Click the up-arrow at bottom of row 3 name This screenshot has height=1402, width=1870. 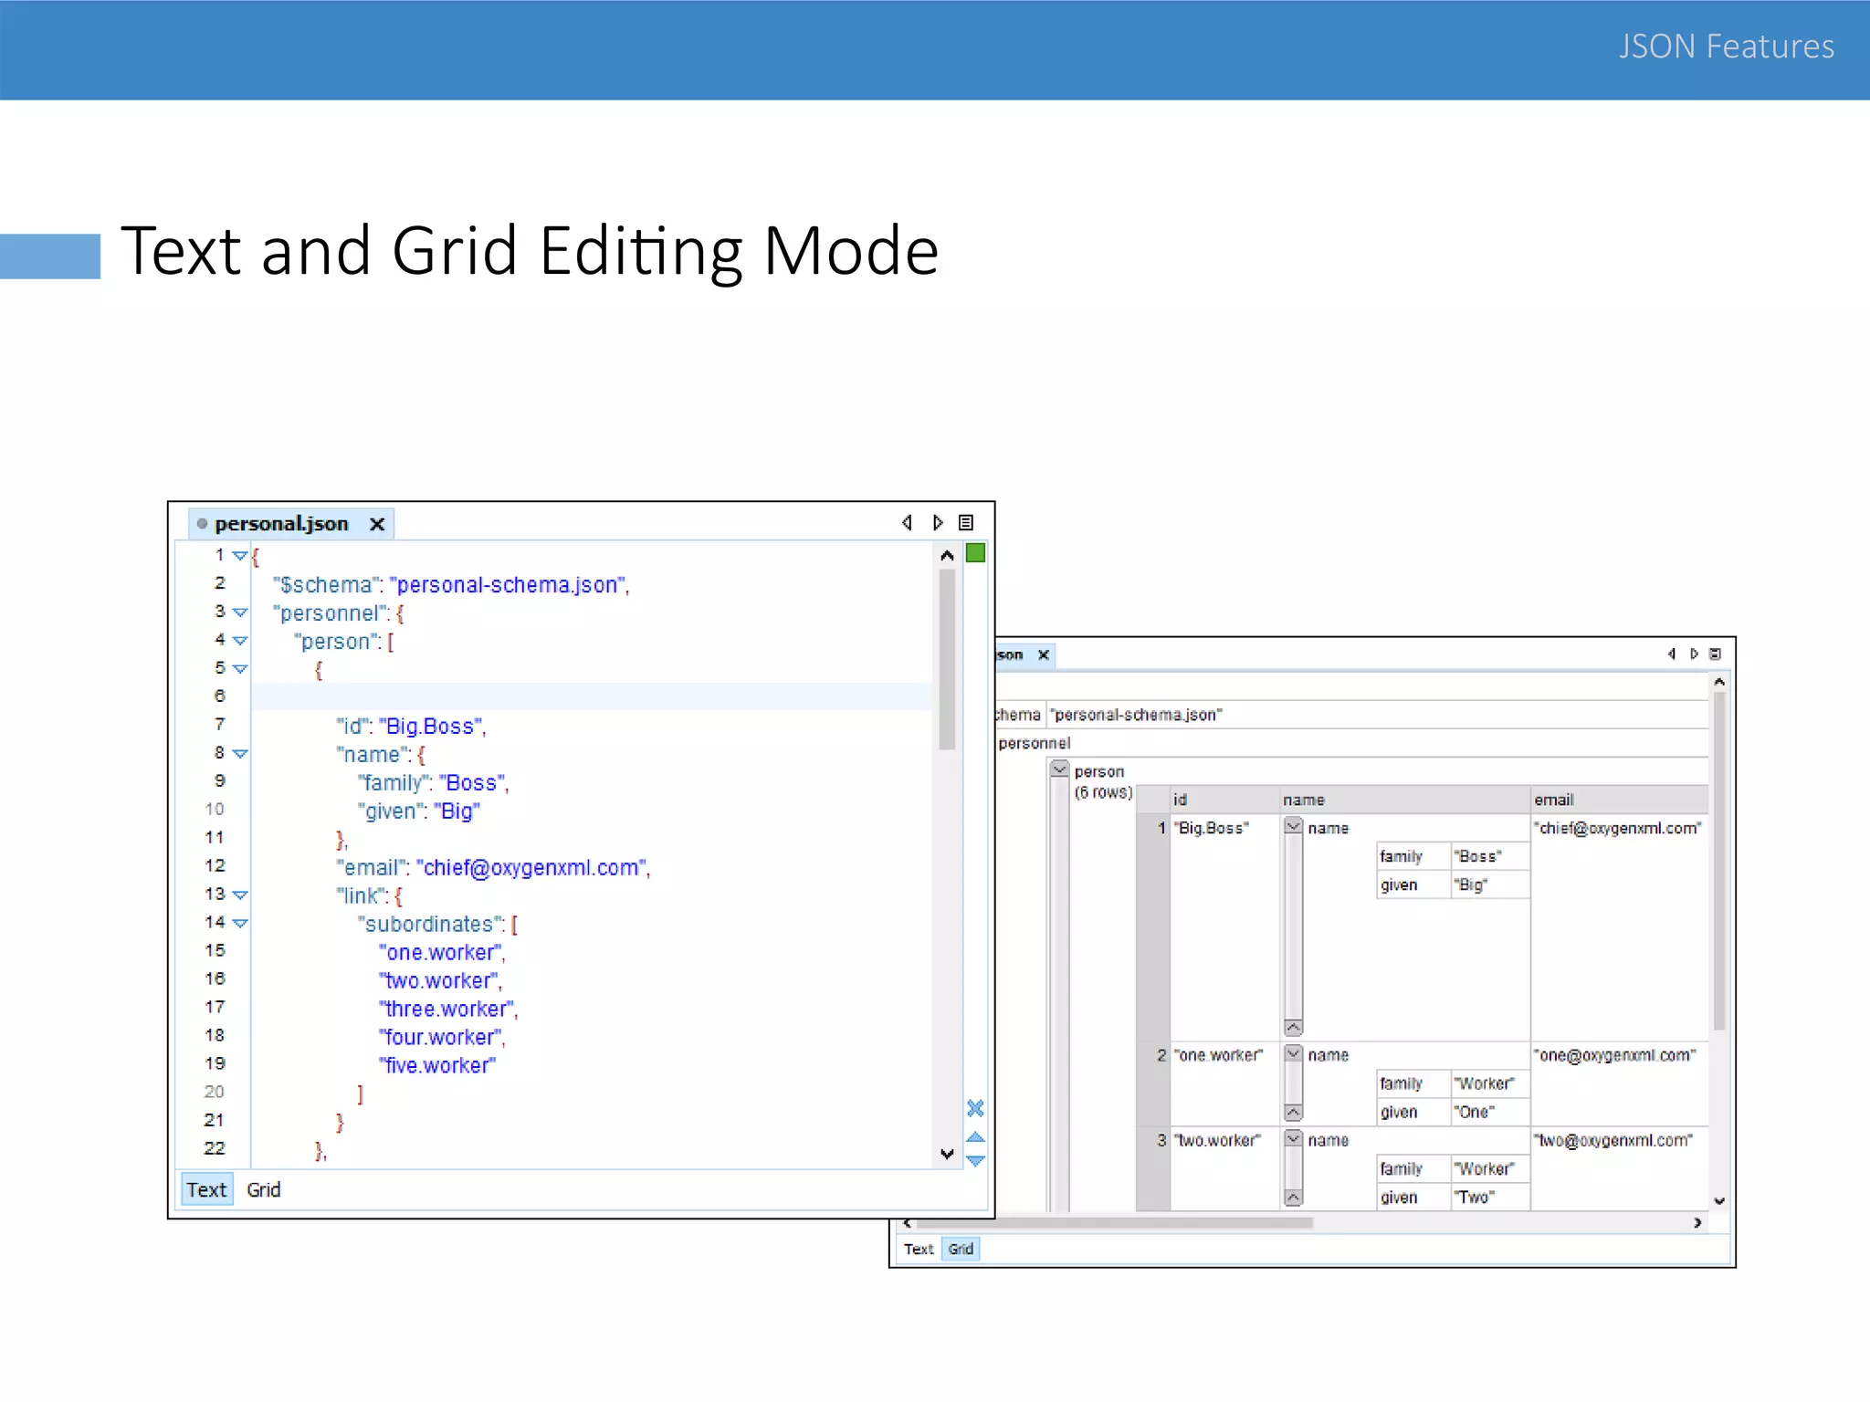1293,1197
